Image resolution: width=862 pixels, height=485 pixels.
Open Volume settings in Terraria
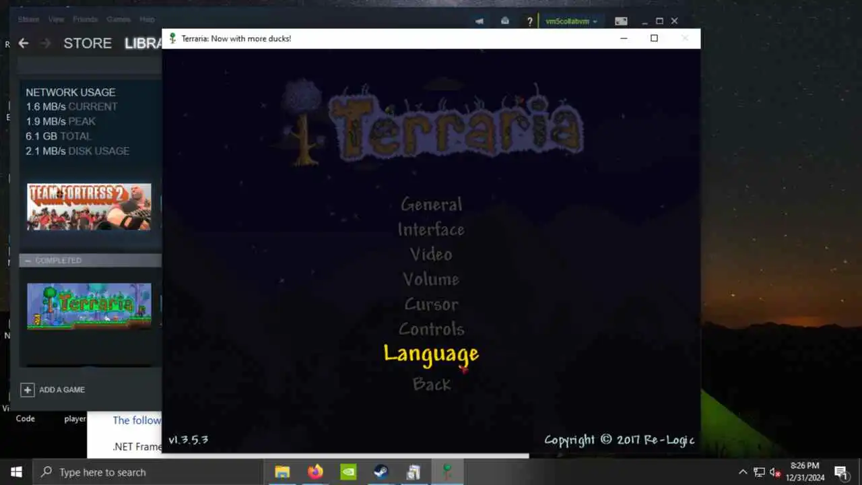tap(431, 279)
